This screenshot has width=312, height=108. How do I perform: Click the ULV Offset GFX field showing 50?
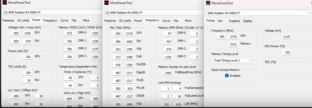pyautogui.click(x=40, y=96)
